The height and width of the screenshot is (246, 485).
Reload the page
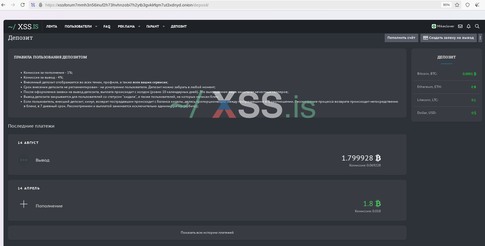click(x=23, y=5)
